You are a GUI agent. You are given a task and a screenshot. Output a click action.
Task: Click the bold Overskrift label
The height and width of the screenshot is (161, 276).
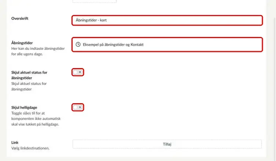(20, 18)
